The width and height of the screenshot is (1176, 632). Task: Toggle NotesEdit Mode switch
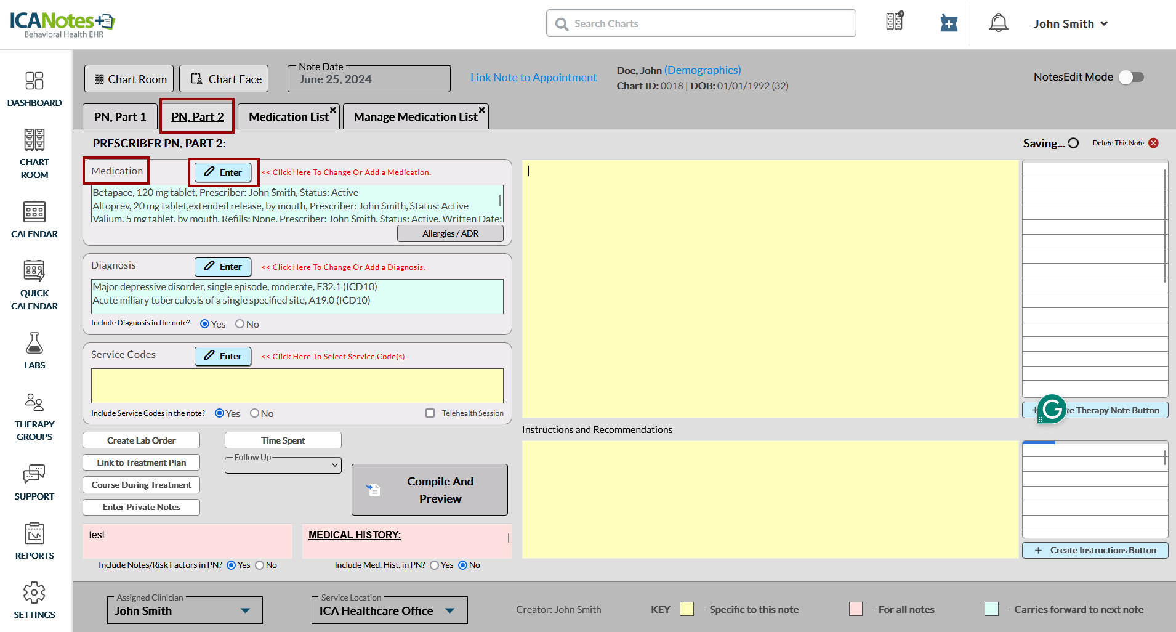1131,77
